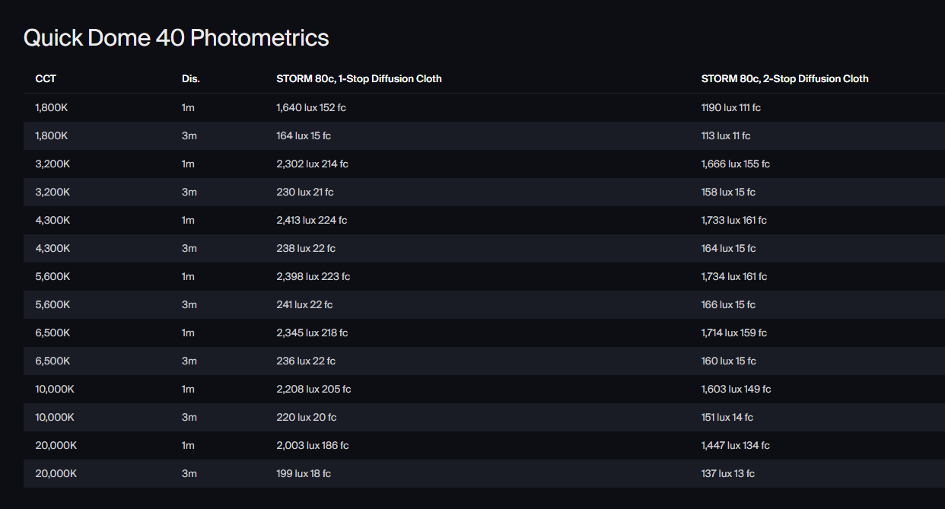
Task: Click the Dis. column header
Action: click(x=191, y=79)
